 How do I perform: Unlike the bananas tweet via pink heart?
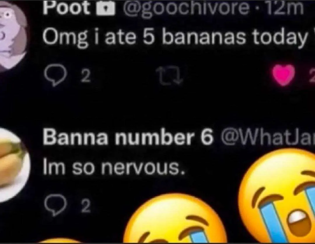pos(284,75)
